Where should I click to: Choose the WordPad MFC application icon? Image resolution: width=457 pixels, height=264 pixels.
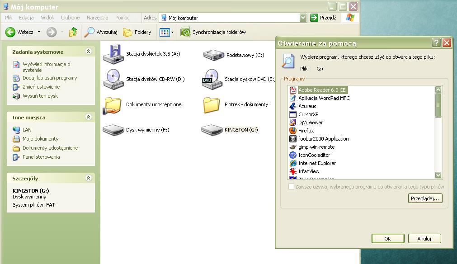(x=293, y=98)
